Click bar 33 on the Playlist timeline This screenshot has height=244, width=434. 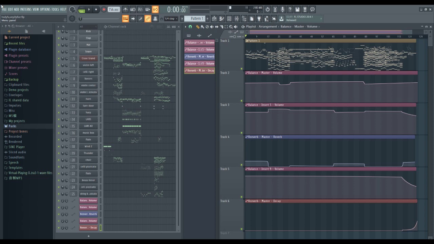coord(290,36)
